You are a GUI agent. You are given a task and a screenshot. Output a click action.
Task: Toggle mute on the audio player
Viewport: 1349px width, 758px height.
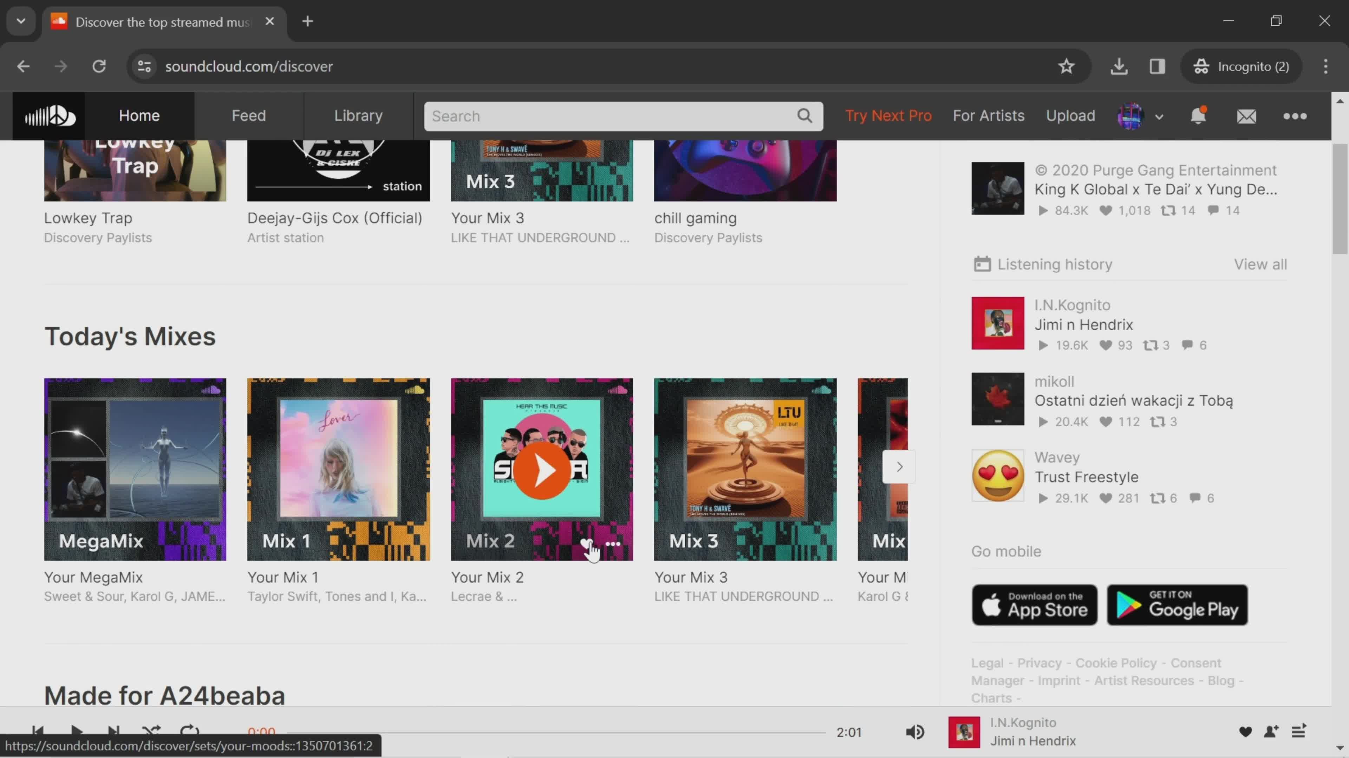(915, 731)
